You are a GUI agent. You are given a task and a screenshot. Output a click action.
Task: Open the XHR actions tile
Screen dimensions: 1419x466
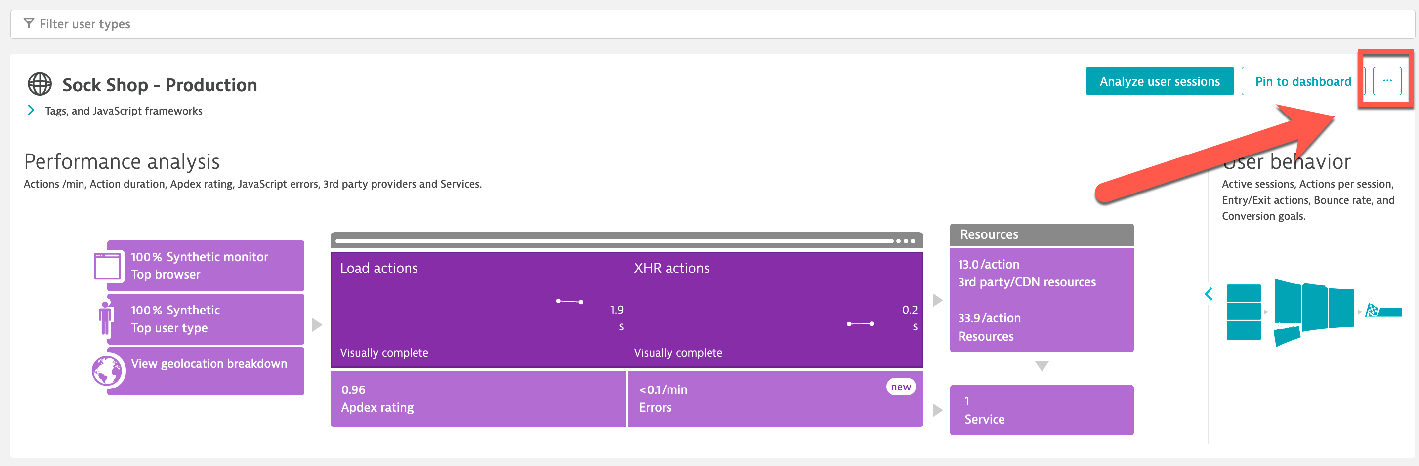tap(776, 310)
